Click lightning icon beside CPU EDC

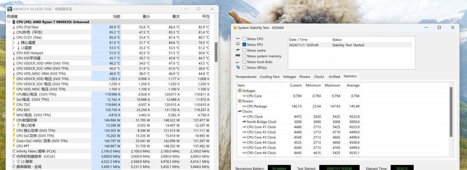coord(14,110)
